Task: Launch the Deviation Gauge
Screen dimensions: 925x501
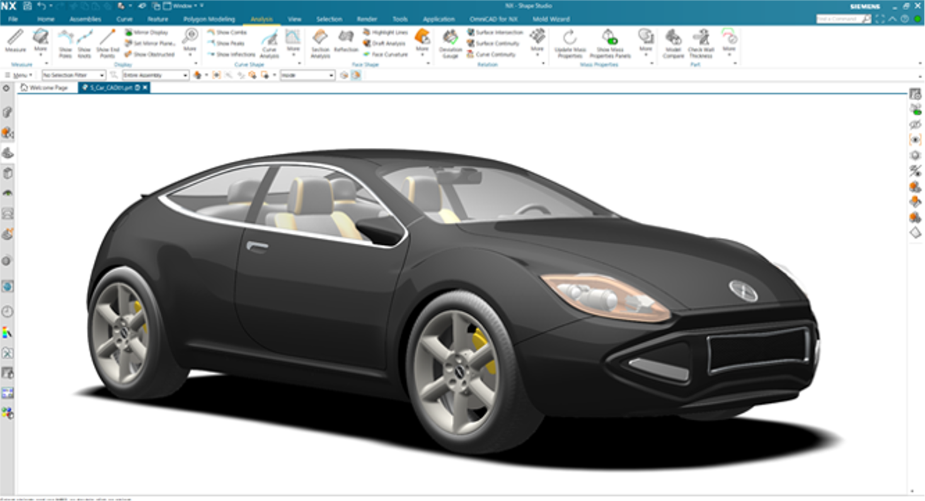Action: 450,43
